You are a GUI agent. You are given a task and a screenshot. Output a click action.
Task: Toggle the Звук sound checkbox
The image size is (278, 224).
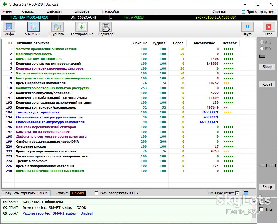(x=261, y=203)
